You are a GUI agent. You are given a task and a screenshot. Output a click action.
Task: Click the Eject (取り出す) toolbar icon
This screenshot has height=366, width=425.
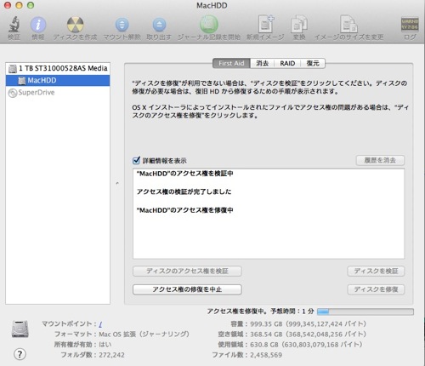point(159,25)
